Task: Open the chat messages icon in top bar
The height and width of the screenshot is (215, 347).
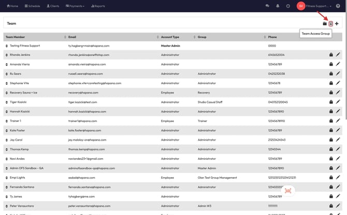Action: [x=267, y=6]
